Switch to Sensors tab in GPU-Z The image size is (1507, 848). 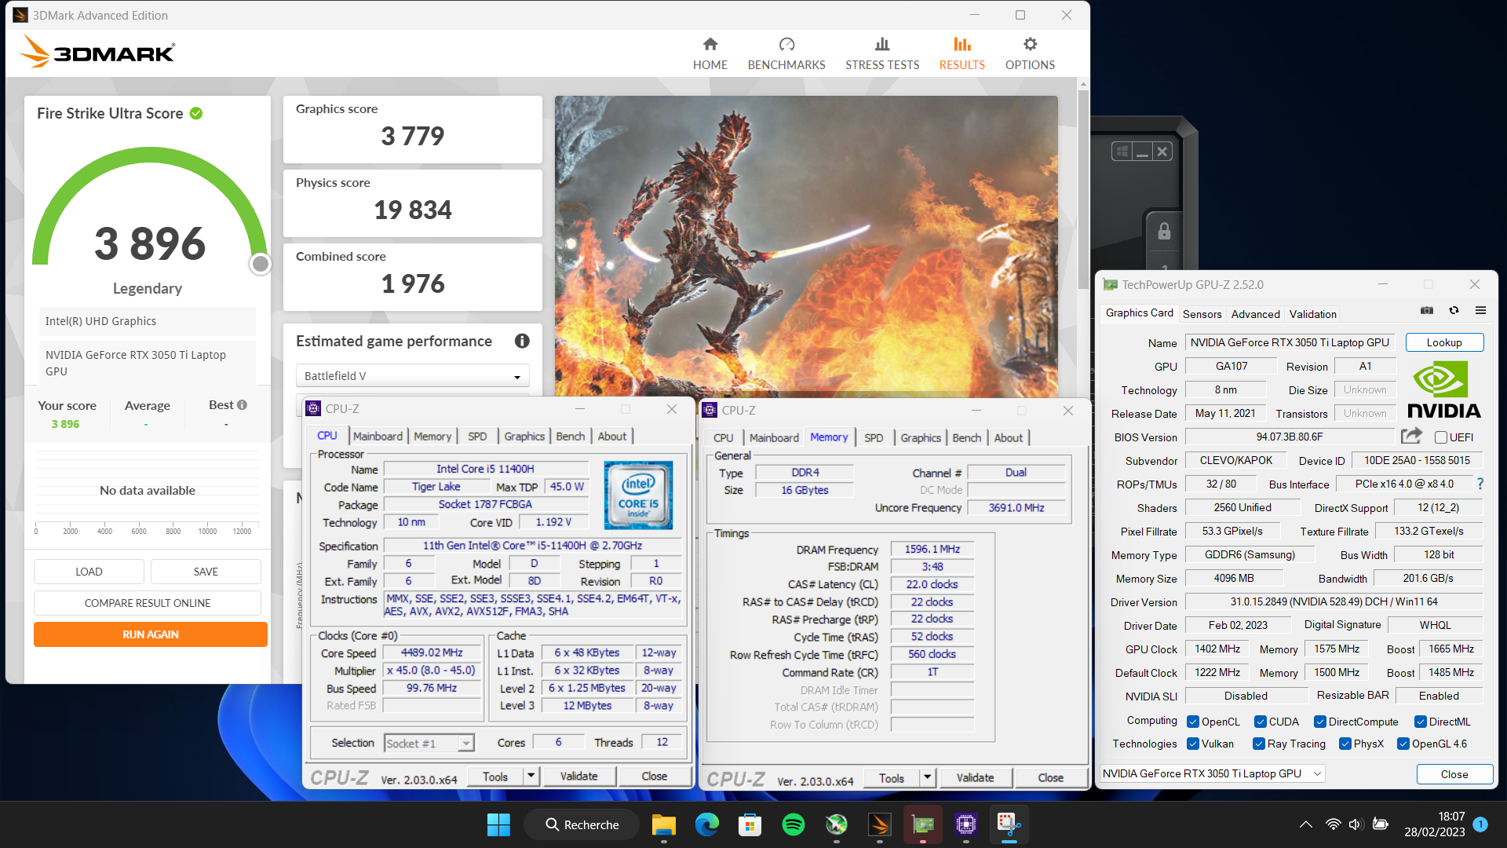coord(1202,313)
